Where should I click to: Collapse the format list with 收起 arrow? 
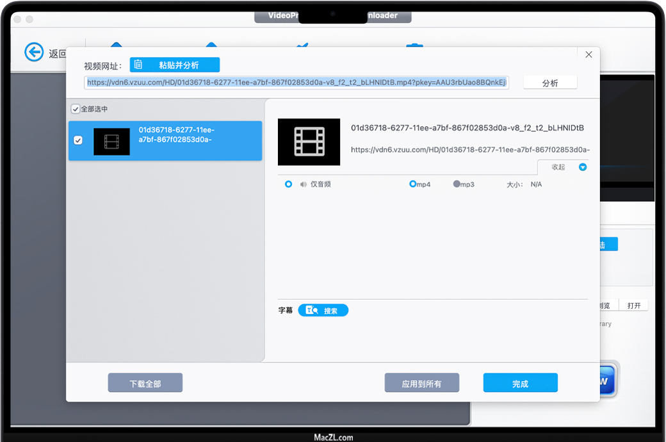[x=583, y=167]
